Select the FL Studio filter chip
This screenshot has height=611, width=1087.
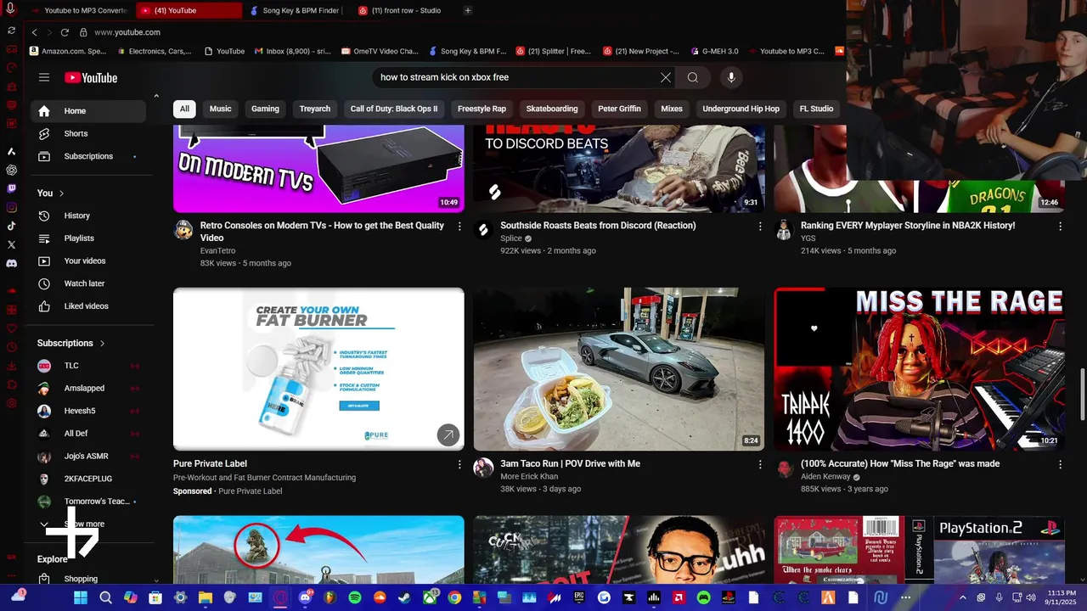pos(816,109)
